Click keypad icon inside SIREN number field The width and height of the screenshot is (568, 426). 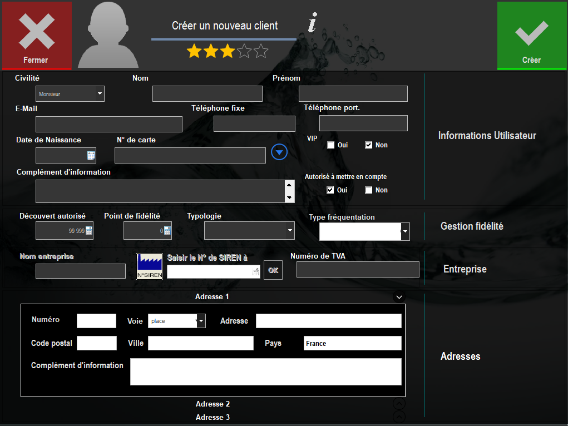coord(256,272)
